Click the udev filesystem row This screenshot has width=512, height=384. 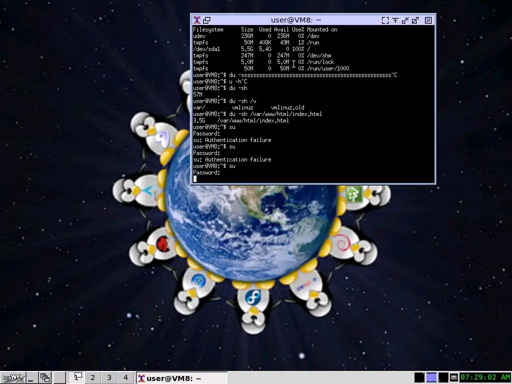[x=256, y=36]
